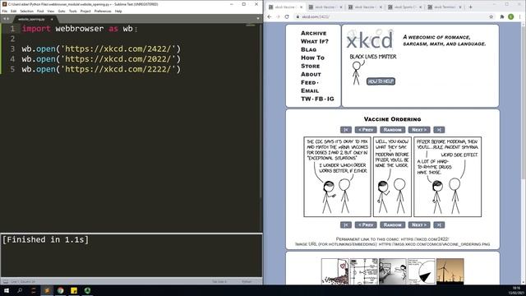Viewport: 526px width, 296px height.
Task: Click bottom first-comic button
Action: pyautogui.click(x=346, y=224)
